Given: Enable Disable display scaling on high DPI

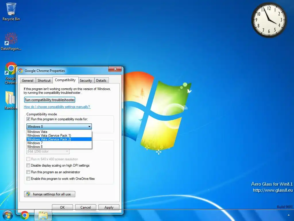Looking at the screenshot, I should coord(28,165).
